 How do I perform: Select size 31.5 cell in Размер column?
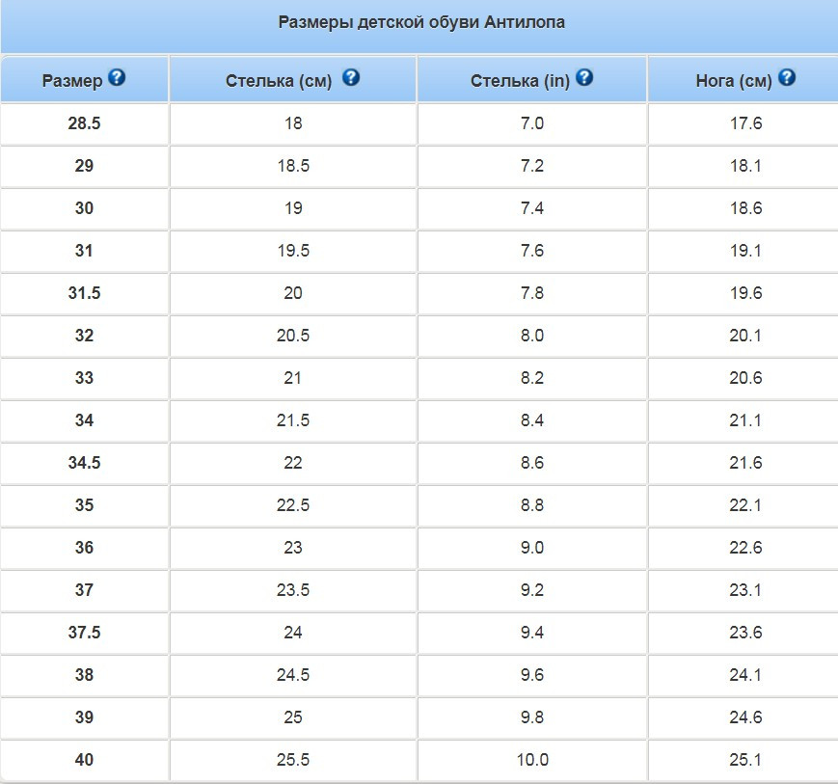84,293
